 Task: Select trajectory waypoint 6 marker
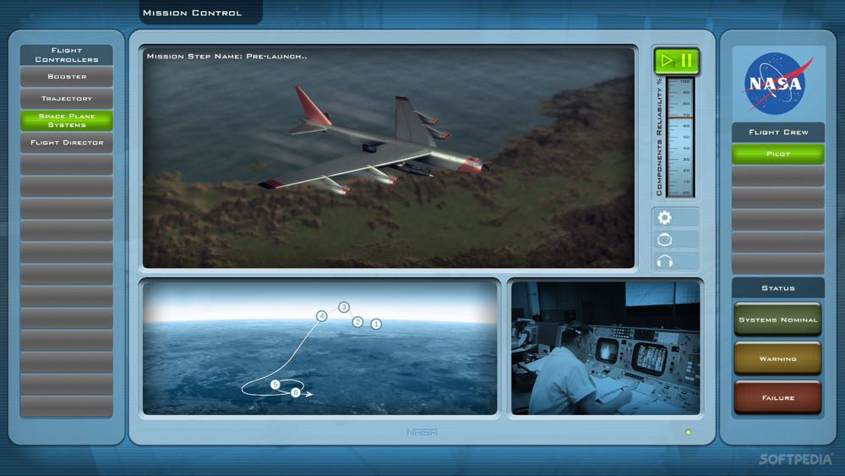295,392
